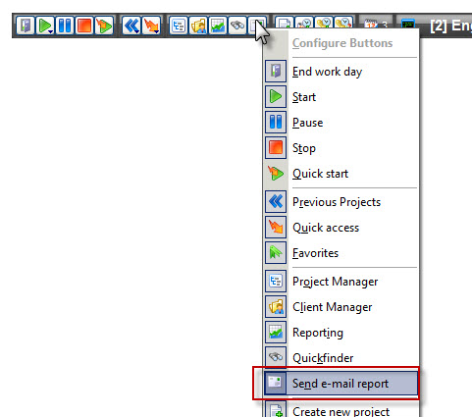Screen dimensions: 472x417
Task: Click the Client Manager toolbar icon
Action: tap(198, 26)
